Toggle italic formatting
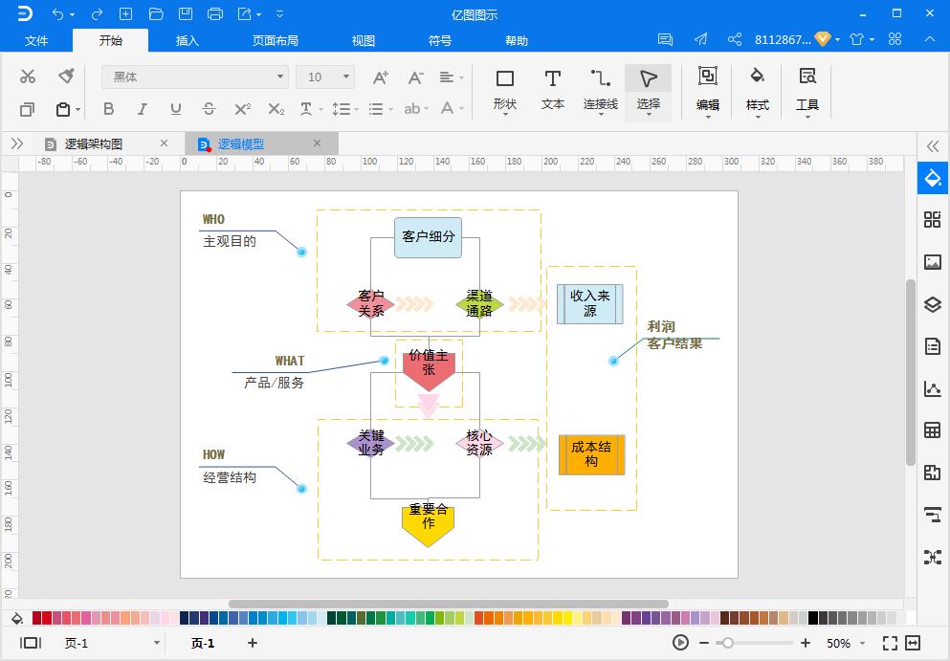The height and width of the screenshot is (661, 950). (x=142, y=109)
